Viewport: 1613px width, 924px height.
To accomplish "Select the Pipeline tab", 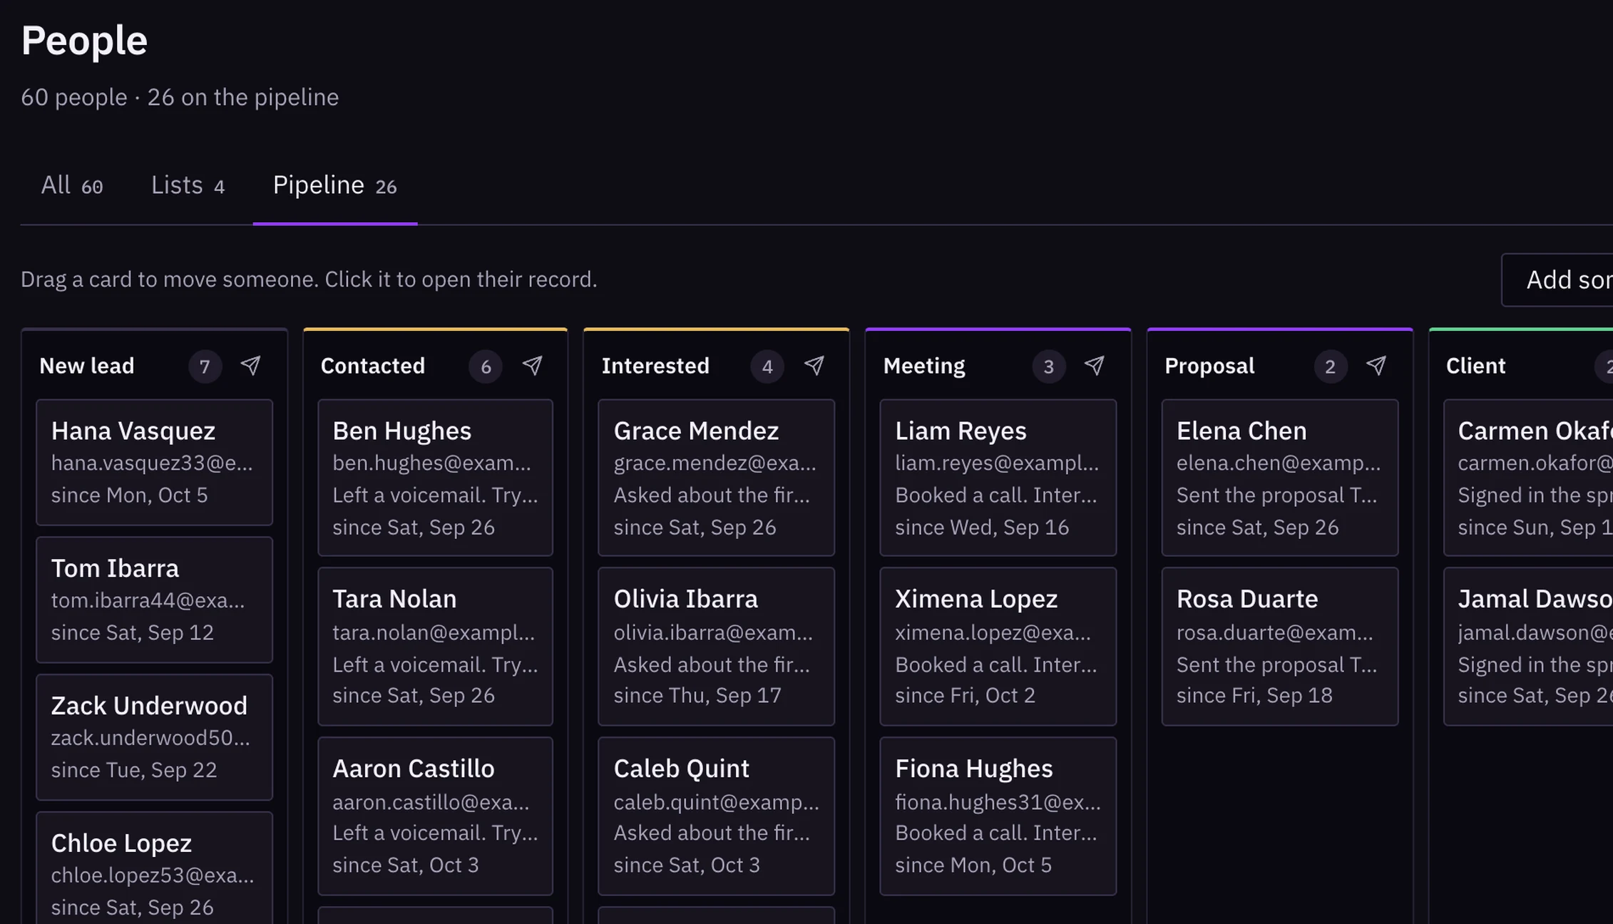I will (x=335, y=185).
